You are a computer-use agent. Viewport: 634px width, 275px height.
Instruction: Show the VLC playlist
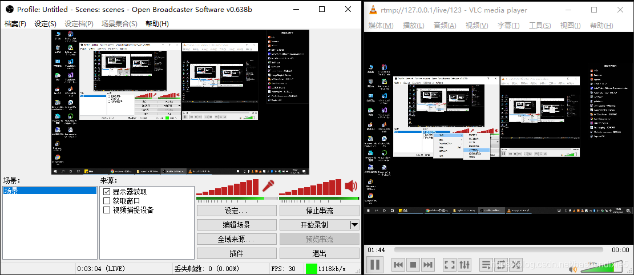486,265
